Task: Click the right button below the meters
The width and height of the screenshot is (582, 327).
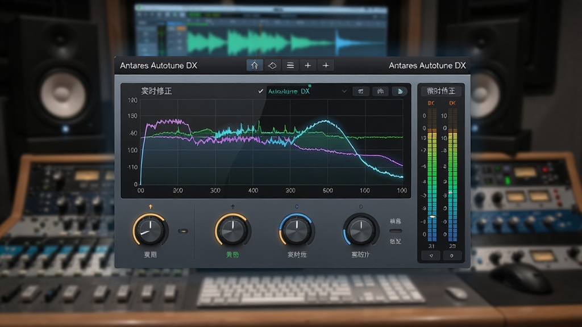Action: (x=452, y=255)
